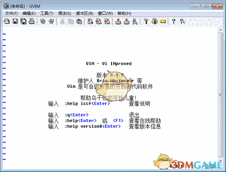Click the Paste clipboard icon
Image resolution: width=226 pixels, height=172 pixels.
pos(79,21)
